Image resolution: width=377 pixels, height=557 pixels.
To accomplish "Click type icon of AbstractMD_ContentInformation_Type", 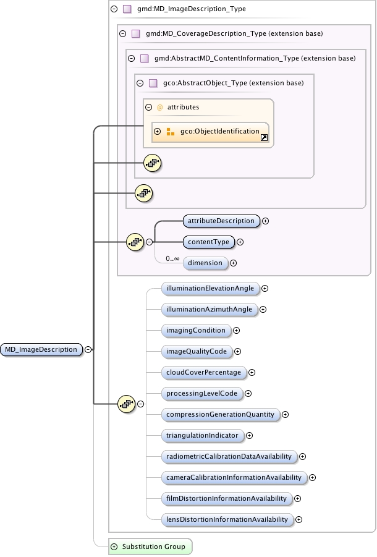I will pos(144,58).
